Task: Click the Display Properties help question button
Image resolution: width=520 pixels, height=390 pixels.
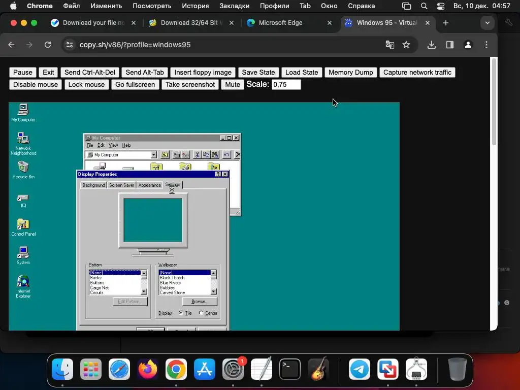Action: coord(218,174)
